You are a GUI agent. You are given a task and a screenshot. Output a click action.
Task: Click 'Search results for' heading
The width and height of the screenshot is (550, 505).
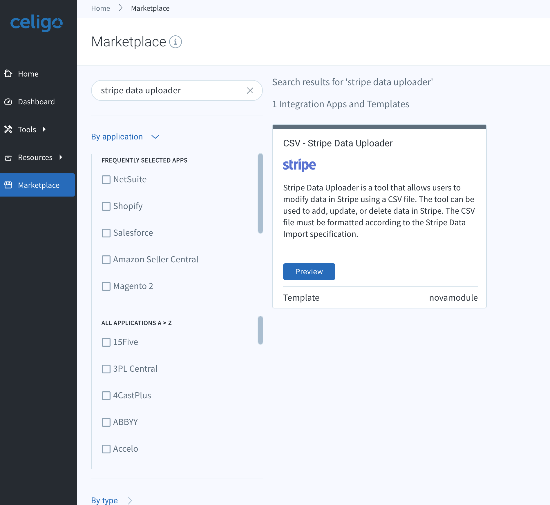click(352, 82)
